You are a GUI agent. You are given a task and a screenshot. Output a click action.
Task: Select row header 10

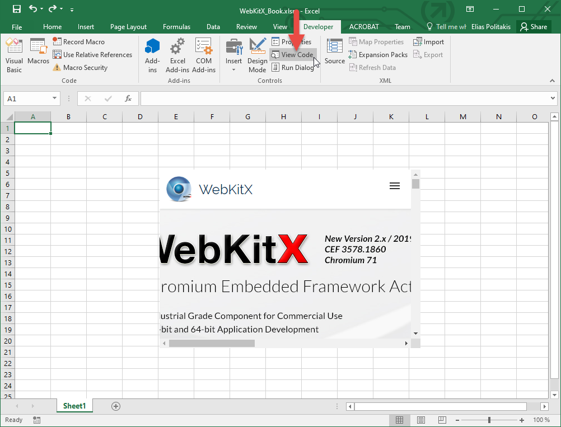pos(7,229)
